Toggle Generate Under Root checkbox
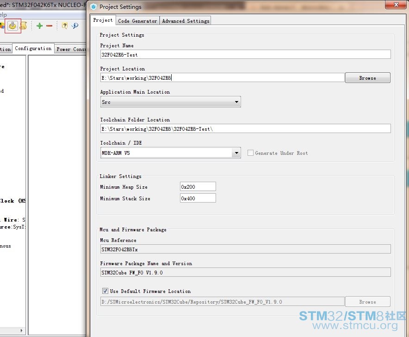The width and height of the screenshot is (409, 337). [250, 153]
